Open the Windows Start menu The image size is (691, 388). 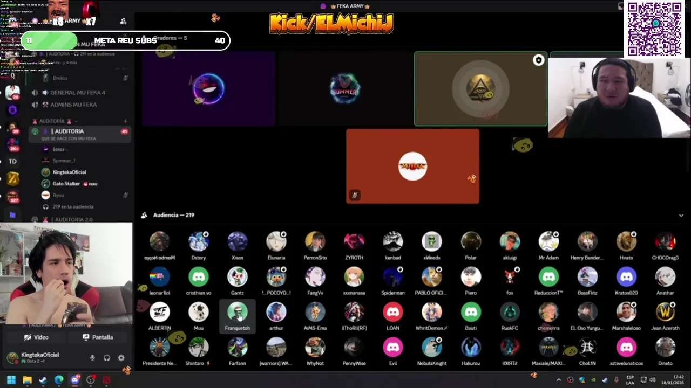[11, 380]
